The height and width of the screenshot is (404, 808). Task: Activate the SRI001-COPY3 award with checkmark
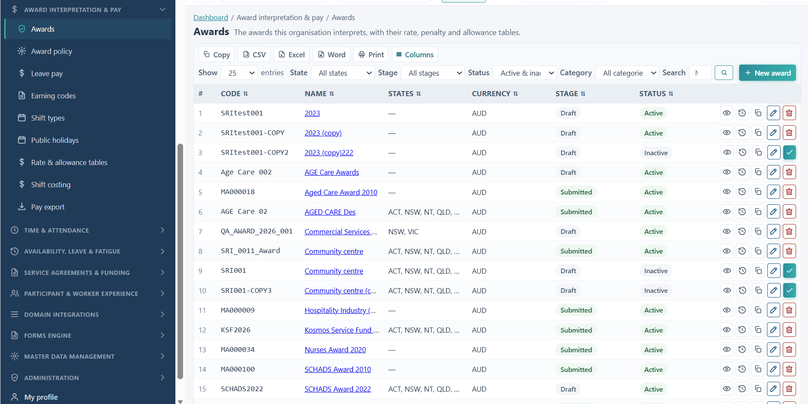coord(789,291)
